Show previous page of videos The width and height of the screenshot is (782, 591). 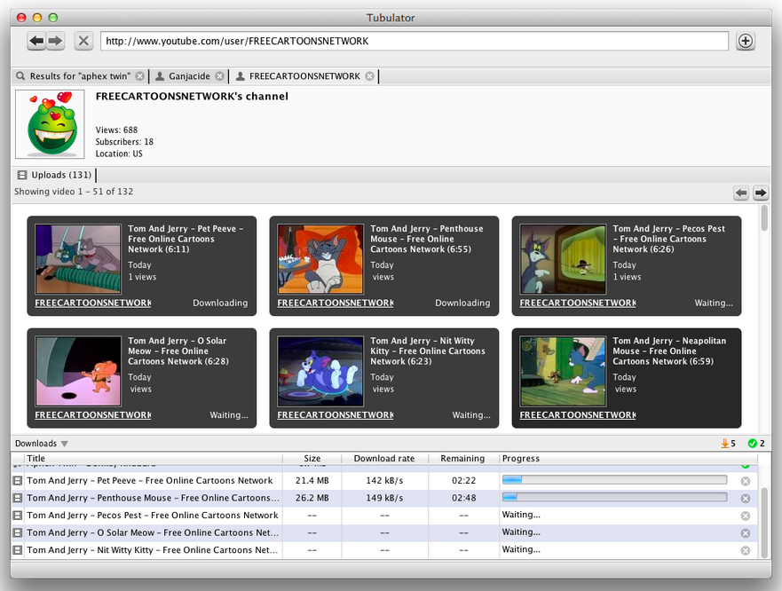pos(741,193)
